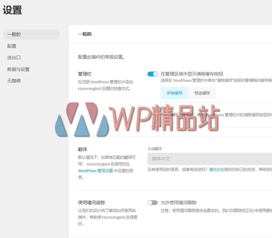
Task: Toggle the blue switch in the 管理栏 row
Action: [152, 74]
